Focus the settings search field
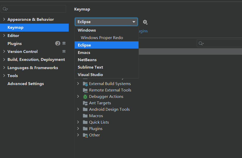 click(33, 9)
